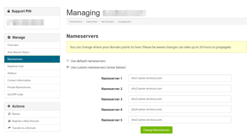Click the plus icon beside Actions
This screenshot has width=250, height=138.
coord(9,106)
